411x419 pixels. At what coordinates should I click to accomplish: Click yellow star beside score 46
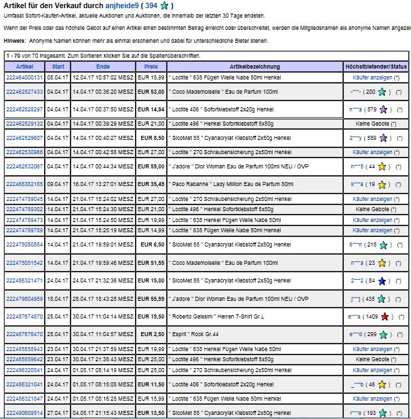(x=383, y=384)
